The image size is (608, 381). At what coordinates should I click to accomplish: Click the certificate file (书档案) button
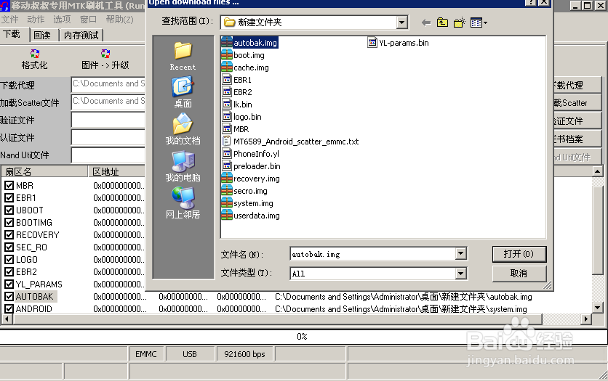coord(577,139)
